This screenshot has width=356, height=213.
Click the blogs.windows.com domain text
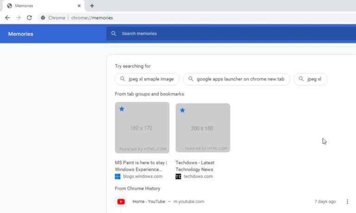(x=143, y=176)
